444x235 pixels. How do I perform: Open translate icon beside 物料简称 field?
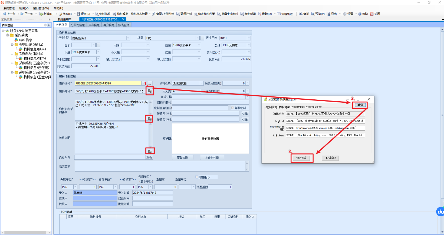tap(150, 91)
